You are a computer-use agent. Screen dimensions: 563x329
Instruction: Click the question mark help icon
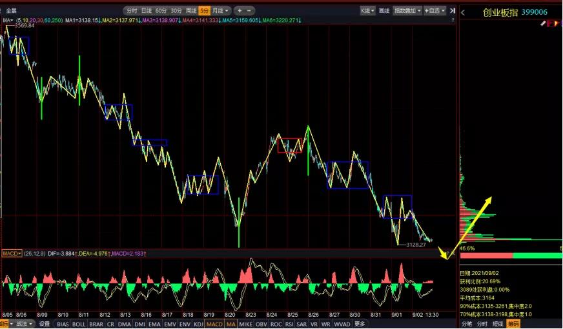453,21
